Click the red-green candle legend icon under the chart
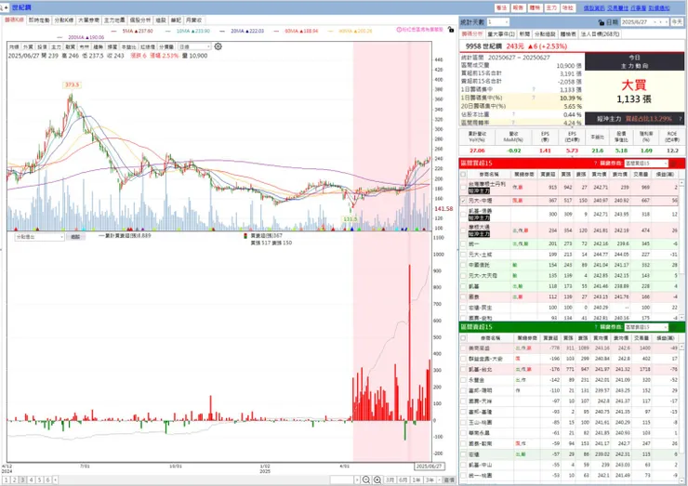Screen dimensions: 688x486 (x=245, y=236)
